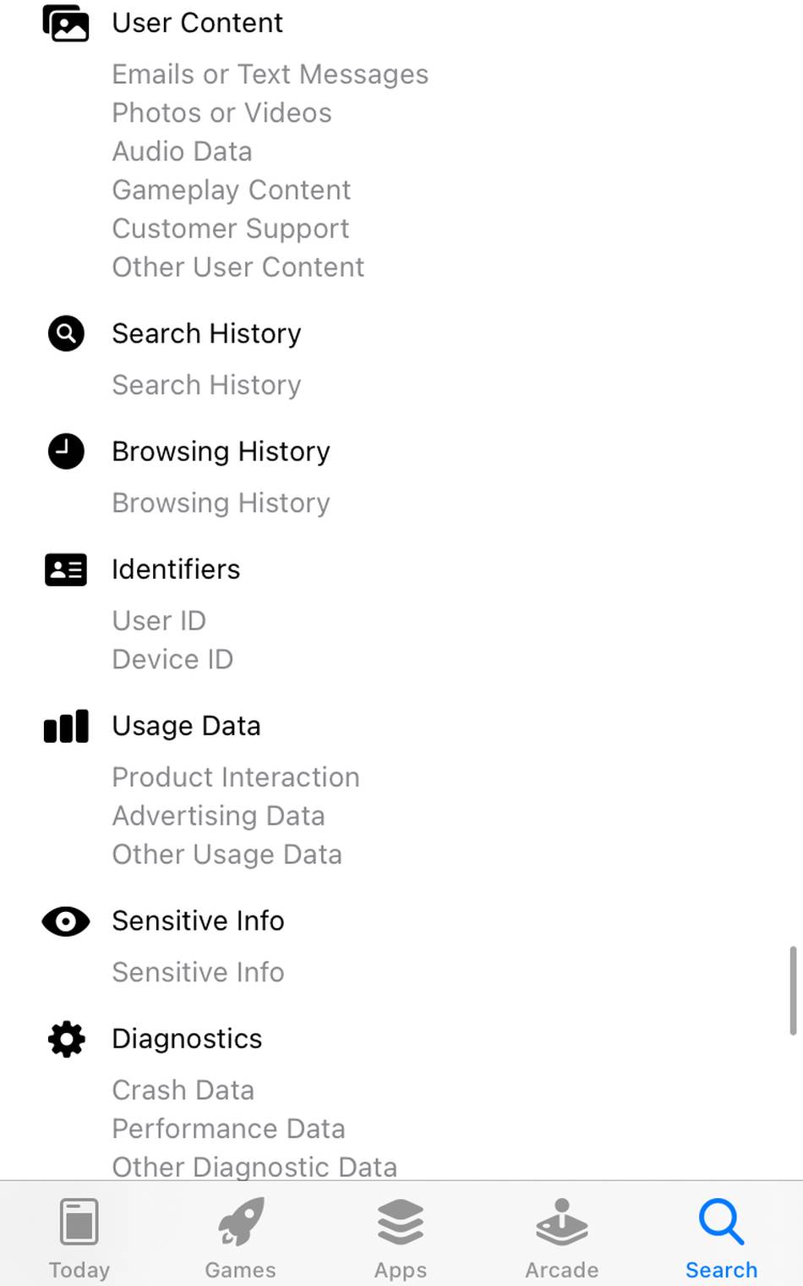Click the Performance Data entry
803x1286 pixels.
(228, 1129)
